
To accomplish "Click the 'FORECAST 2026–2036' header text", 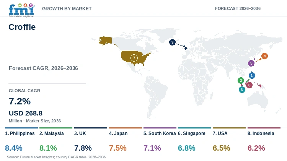I will (x=238, y=8).
